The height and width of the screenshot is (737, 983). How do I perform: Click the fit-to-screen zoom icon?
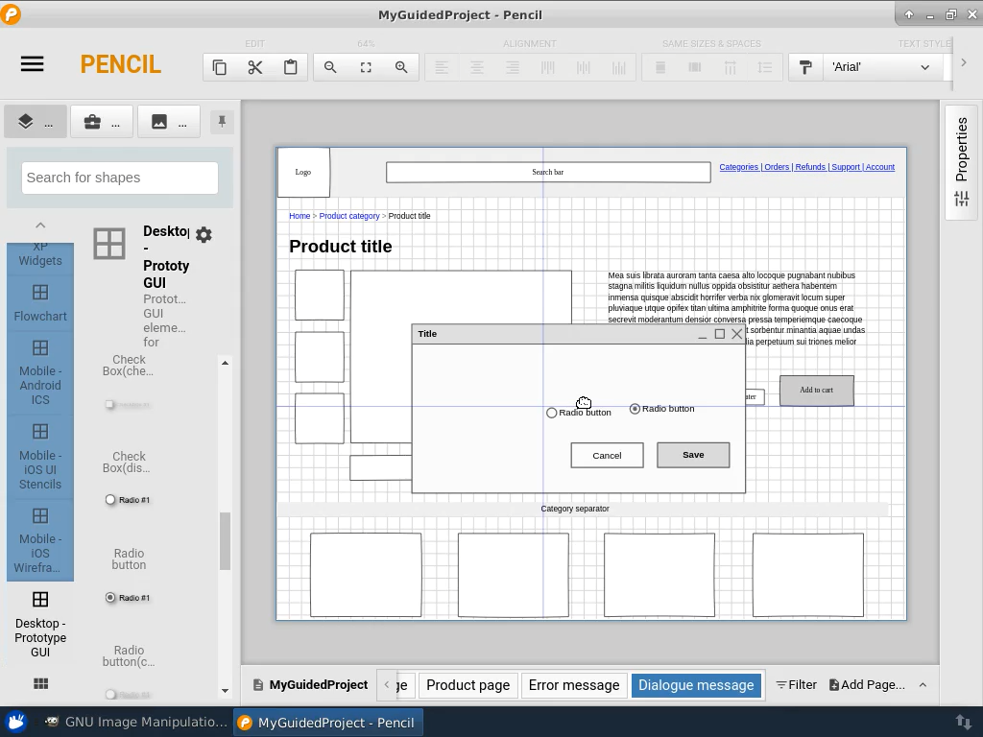point(366,67)
